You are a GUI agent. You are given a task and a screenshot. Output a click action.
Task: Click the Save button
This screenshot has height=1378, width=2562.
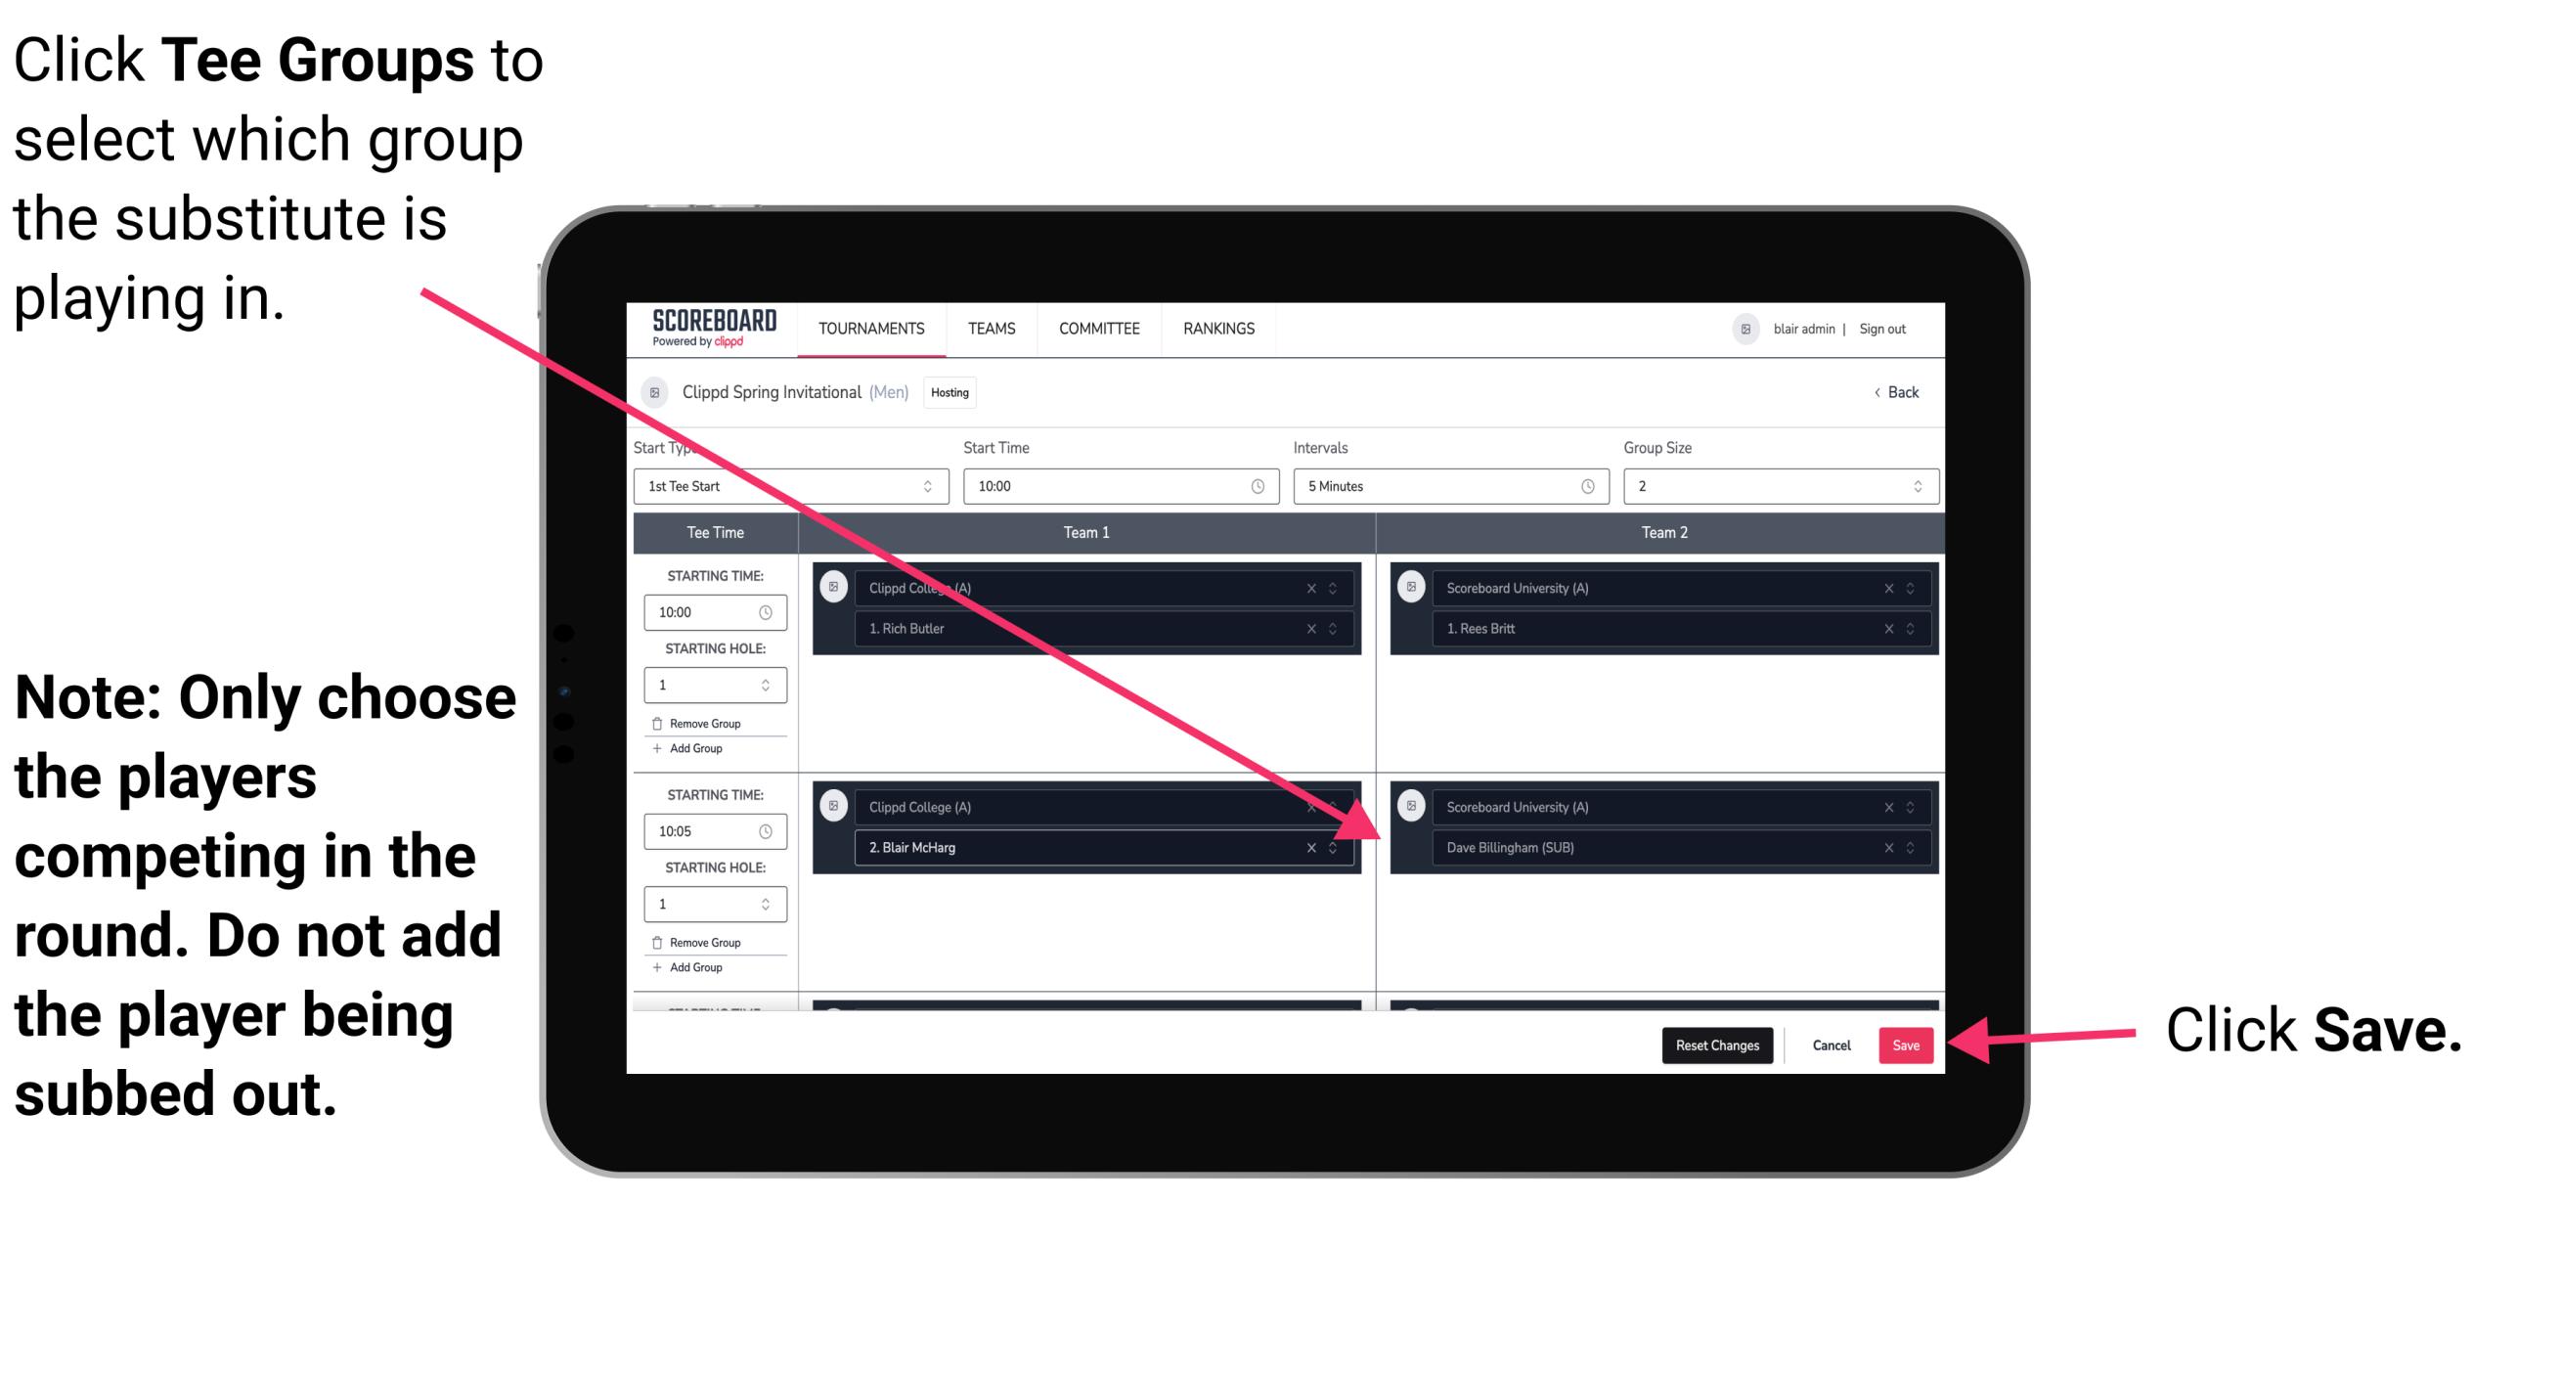tap(1907, 1045)
